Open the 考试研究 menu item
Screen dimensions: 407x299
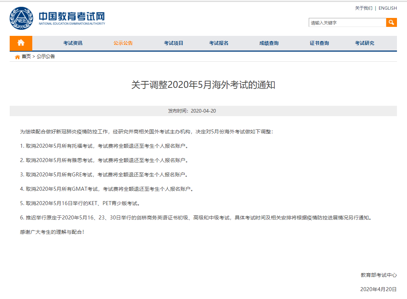point(364,43)
